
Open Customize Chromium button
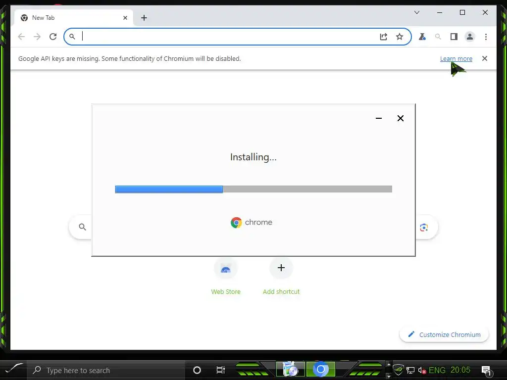tap(444, 334)
